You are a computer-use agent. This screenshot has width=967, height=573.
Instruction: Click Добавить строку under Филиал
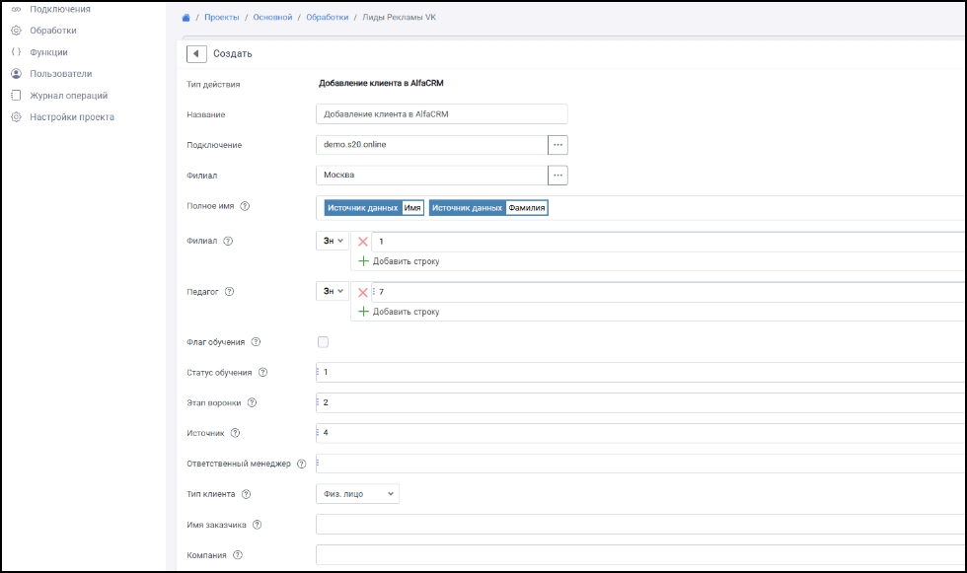(x=399, y=261)
